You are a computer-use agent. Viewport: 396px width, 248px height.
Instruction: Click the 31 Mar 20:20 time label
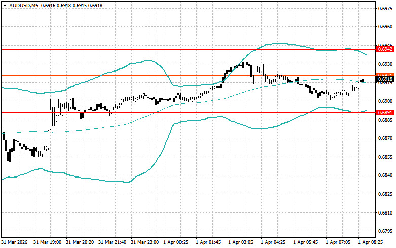tap(80, 242)
